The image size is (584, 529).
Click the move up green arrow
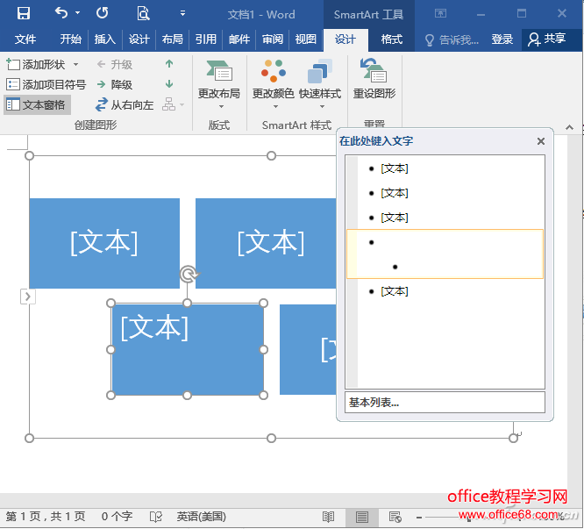coord(169,64)
